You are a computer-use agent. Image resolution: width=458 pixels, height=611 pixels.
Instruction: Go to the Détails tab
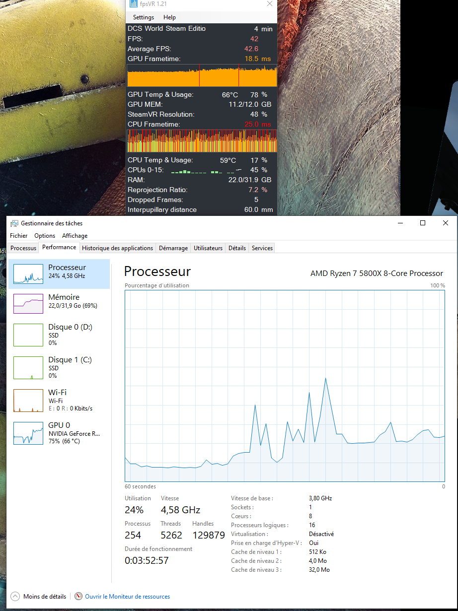point(237,248)
